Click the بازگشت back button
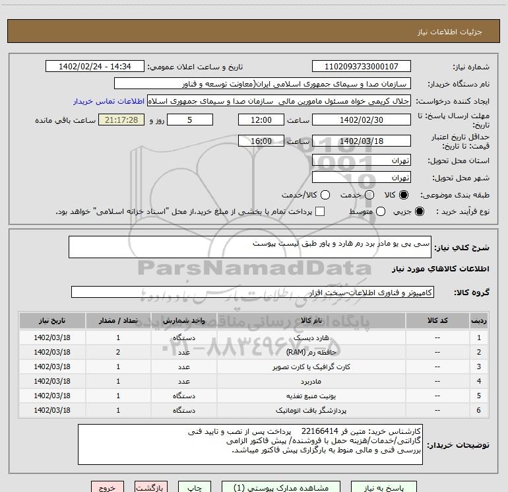This screenshot has height=492, width=508. coord(151,487)
